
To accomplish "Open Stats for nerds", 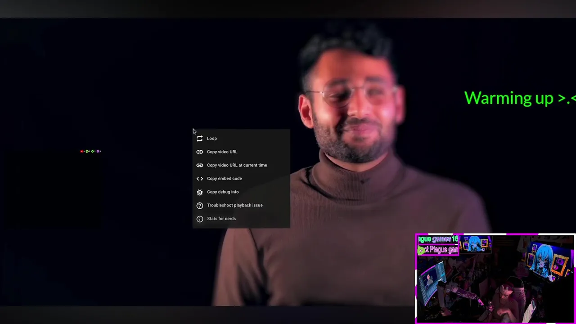I will tap(241, 219).
